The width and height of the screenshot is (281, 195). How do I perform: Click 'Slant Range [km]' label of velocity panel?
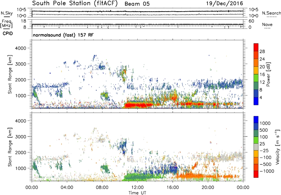pyautogui.click(x=10, y=147)
